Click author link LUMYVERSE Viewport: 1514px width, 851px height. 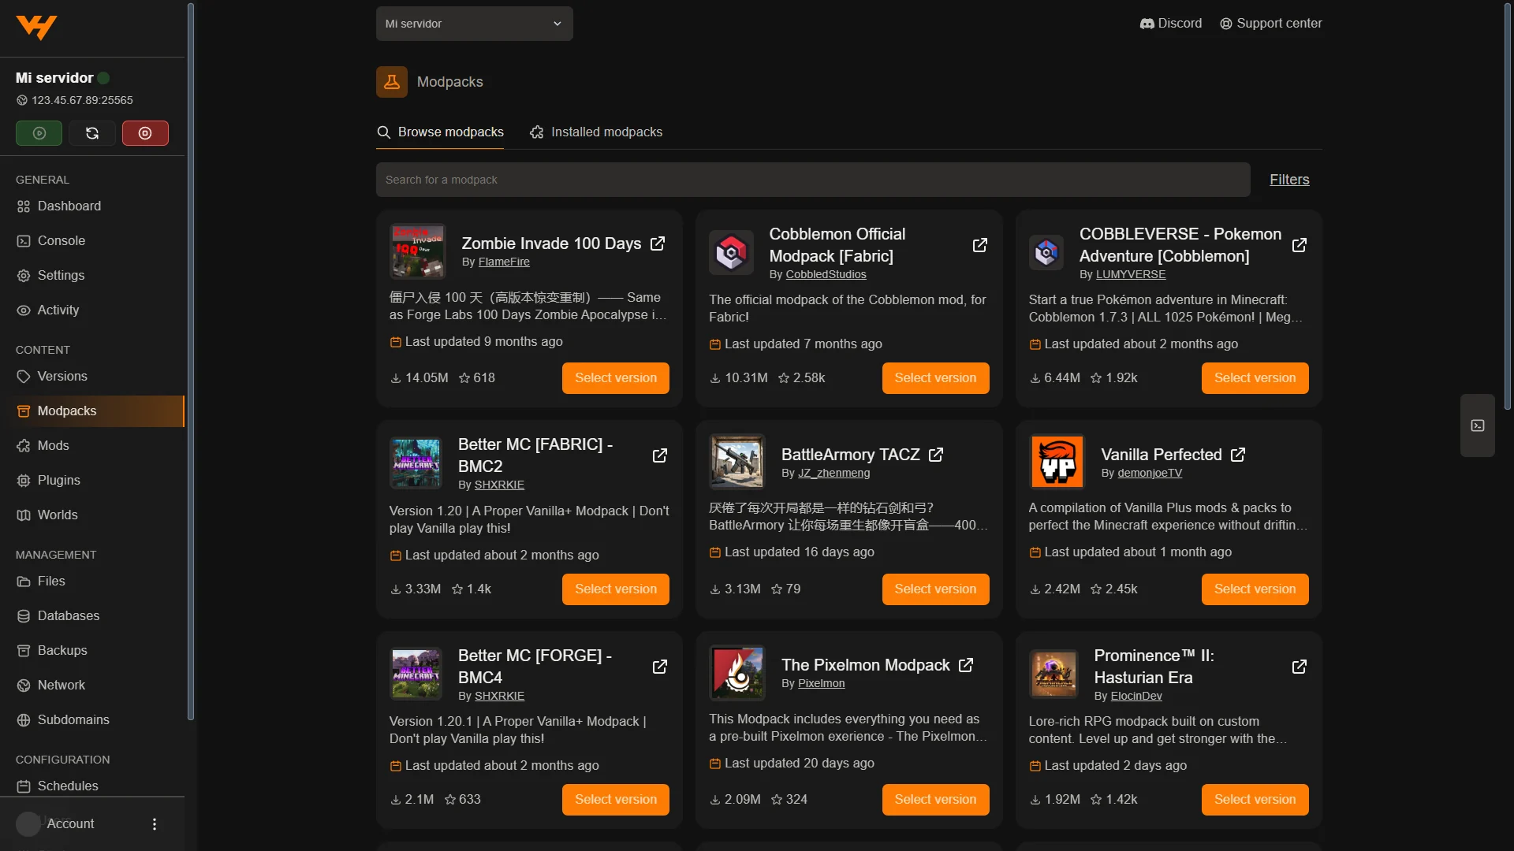pos(1131,275)
